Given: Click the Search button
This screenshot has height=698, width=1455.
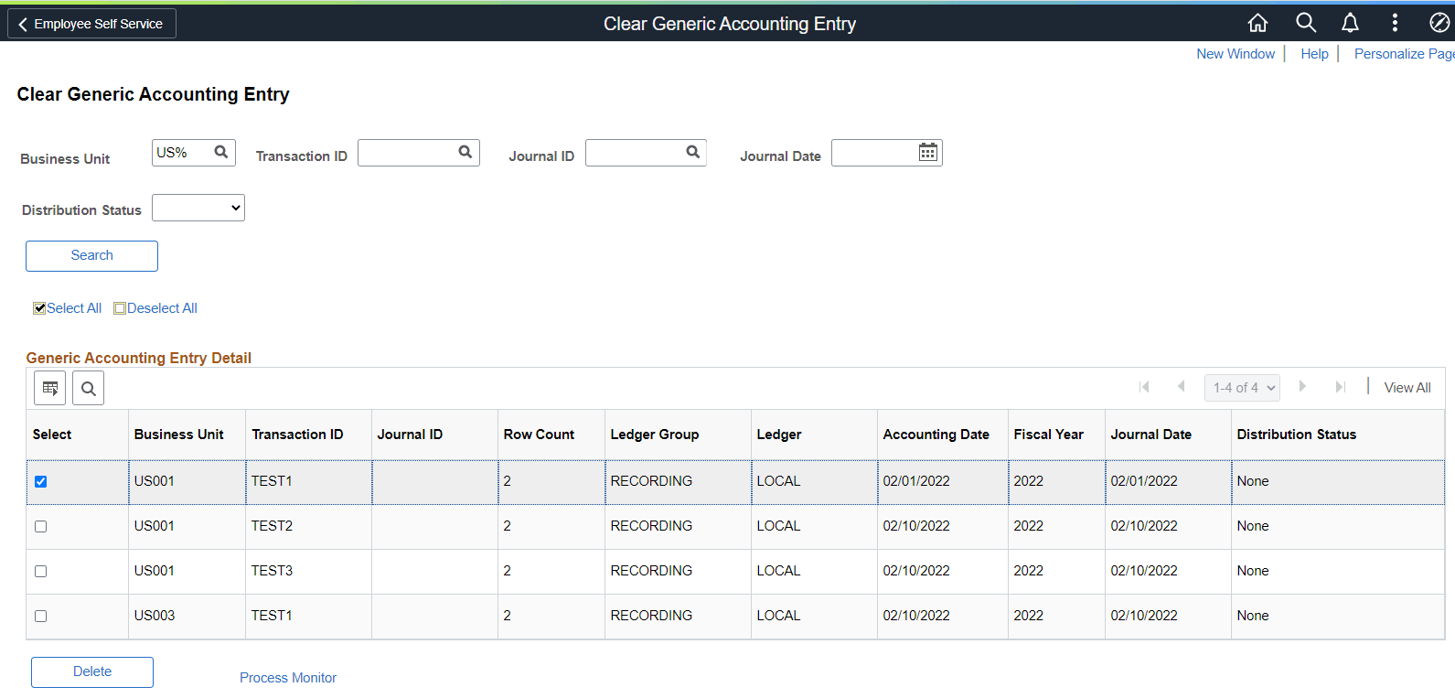Looking at the screenshot, I should (x=91, y=256).
